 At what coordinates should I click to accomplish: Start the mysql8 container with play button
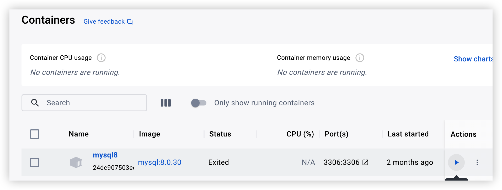(x=456, y=162)
